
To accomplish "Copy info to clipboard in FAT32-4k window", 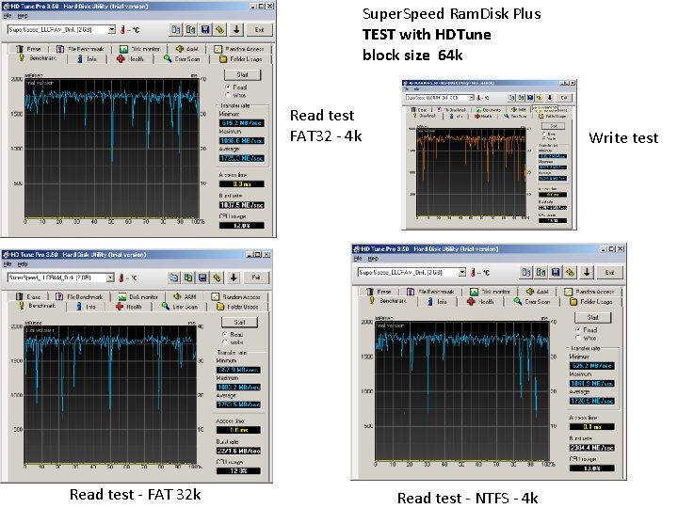I will coord(175,29).
